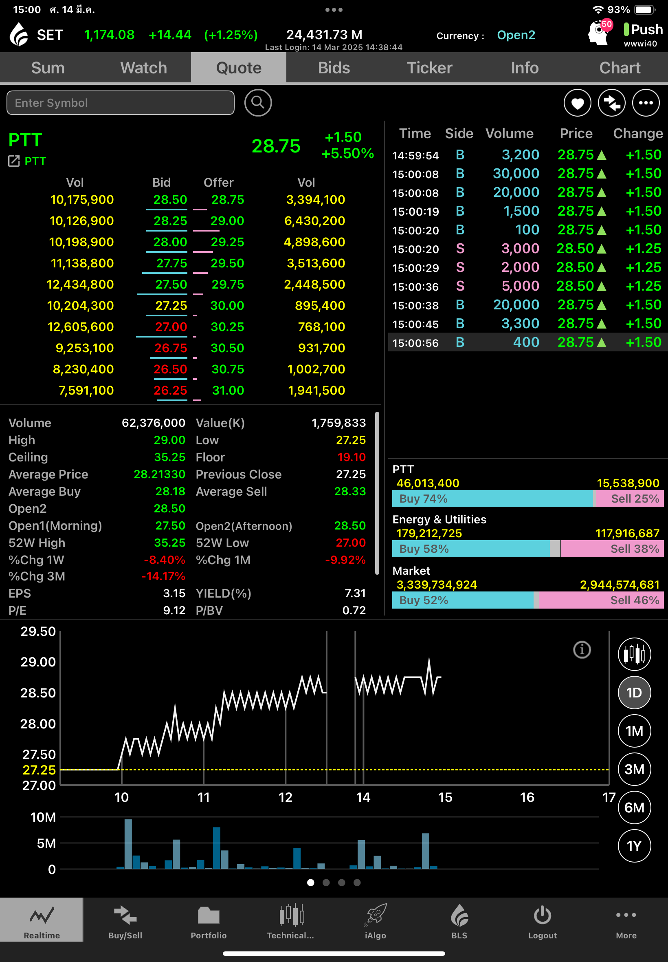Open the Info tab

pos(525,68)
